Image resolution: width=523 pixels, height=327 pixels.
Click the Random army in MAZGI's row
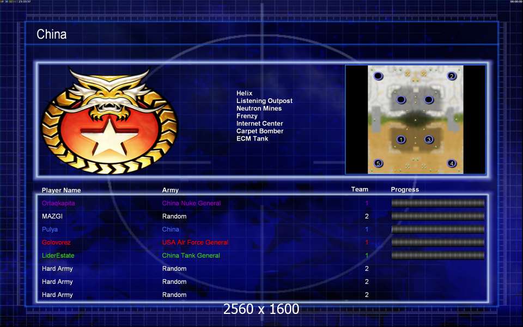coord(174,216)
